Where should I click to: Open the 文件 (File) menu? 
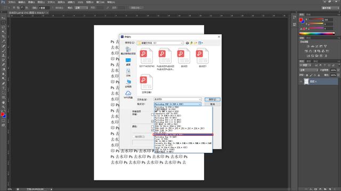12,2
